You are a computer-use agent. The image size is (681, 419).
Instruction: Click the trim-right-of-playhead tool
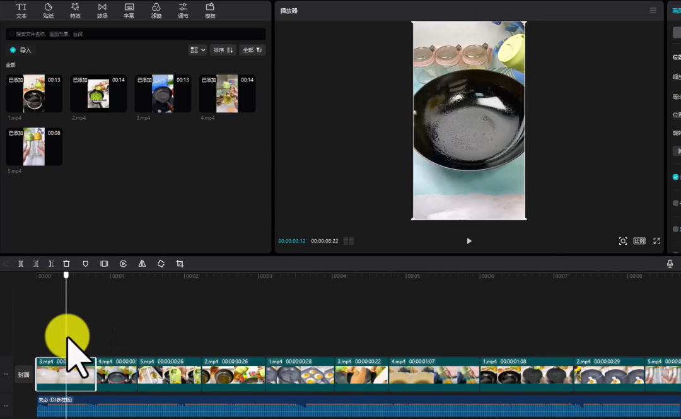tap(51, 264)
